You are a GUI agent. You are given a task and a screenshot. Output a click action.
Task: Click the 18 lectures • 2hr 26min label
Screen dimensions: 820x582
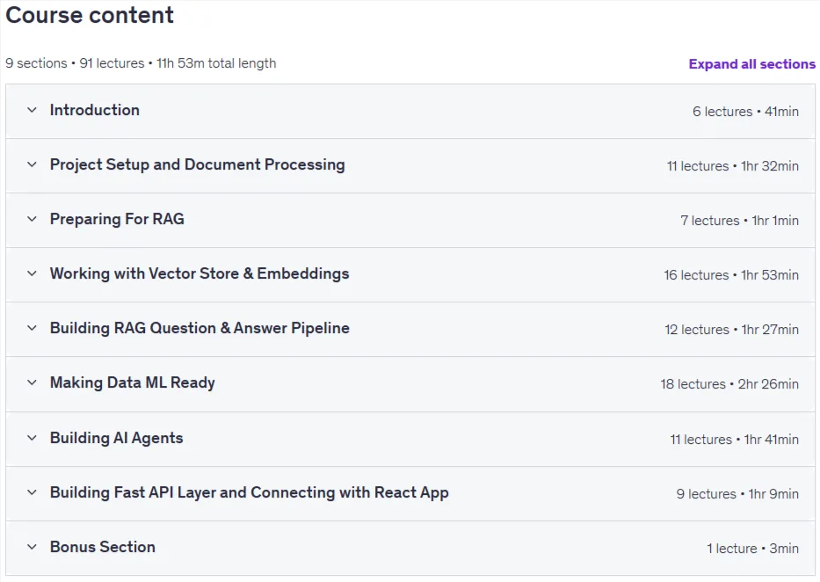point(729,384)
